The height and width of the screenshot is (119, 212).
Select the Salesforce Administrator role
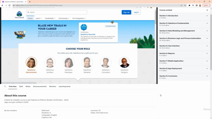pyautogui.click(x=31, y=65)
